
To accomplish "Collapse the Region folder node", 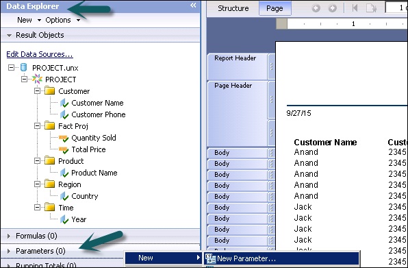I will [37, 184].
